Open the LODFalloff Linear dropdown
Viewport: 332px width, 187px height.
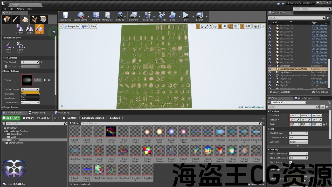pos(299,142)
